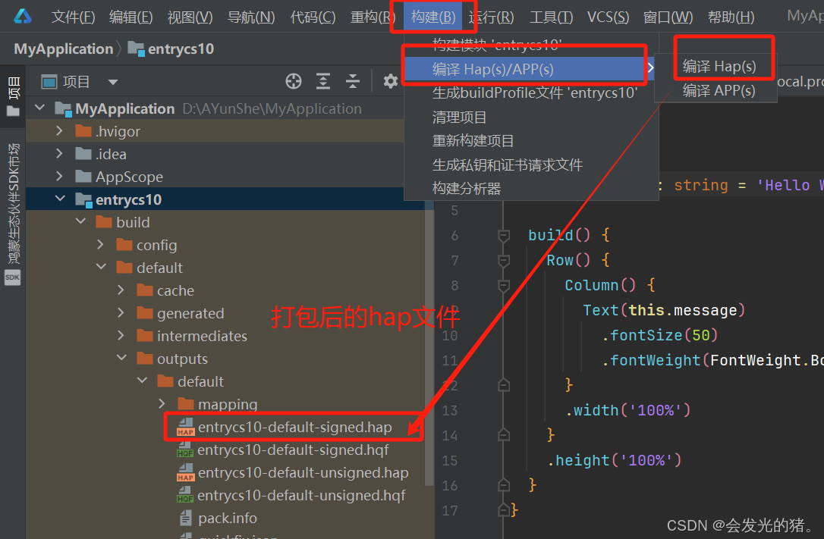Click the expand-all icon in project toolbar
The height and width of the screenshot is (539, 824).
[322, 81]
